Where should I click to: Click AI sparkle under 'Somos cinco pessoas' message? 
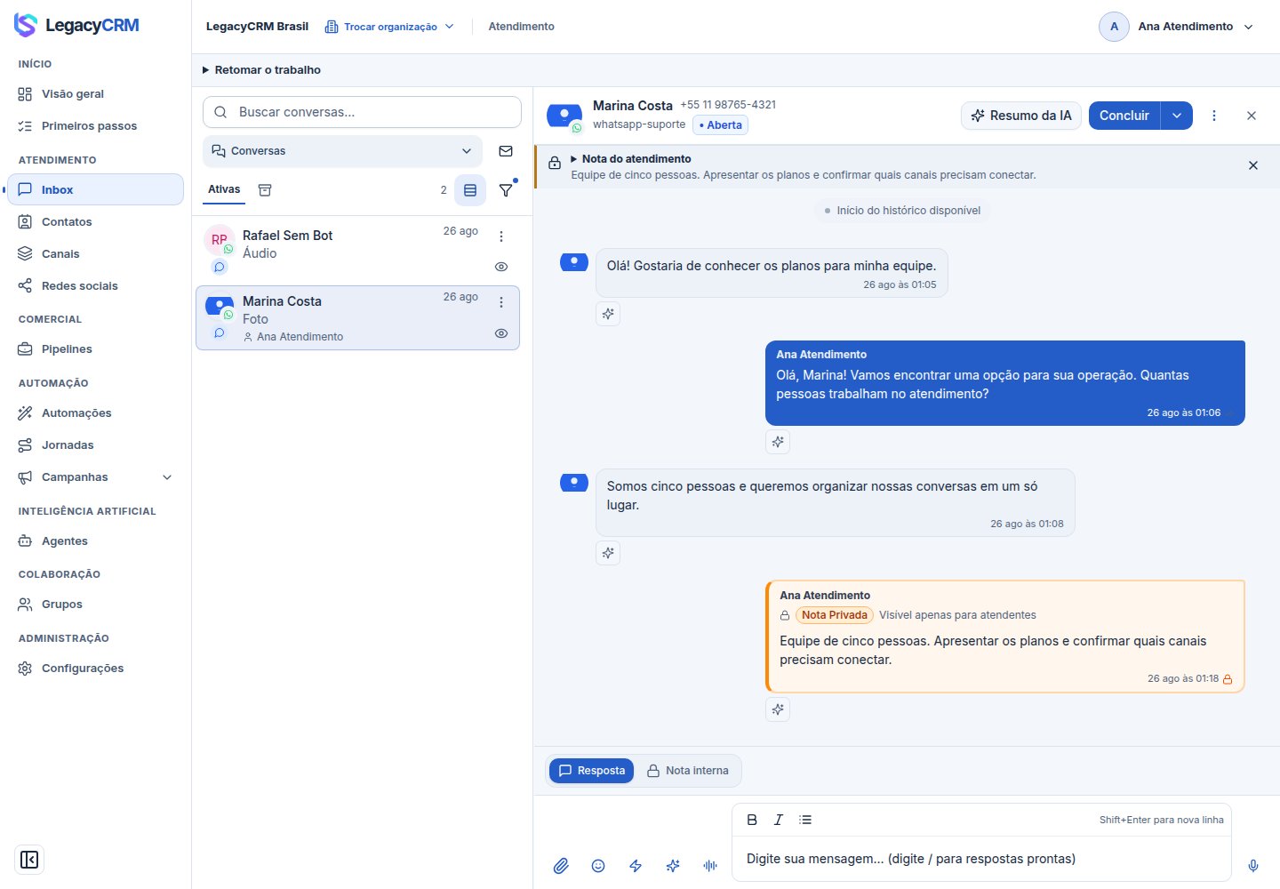point(608,553)
